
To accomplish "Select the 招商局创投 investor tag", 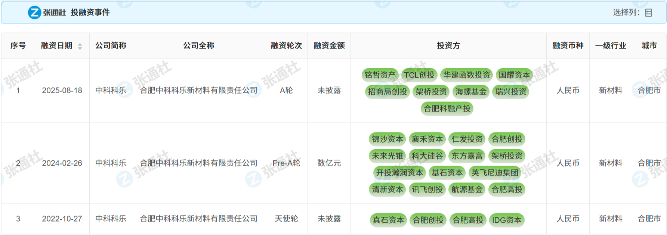I will pos(387,92).
